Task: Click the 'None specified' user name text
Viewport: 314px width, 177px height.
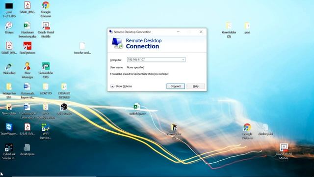Action: click(x=135, y=67)
